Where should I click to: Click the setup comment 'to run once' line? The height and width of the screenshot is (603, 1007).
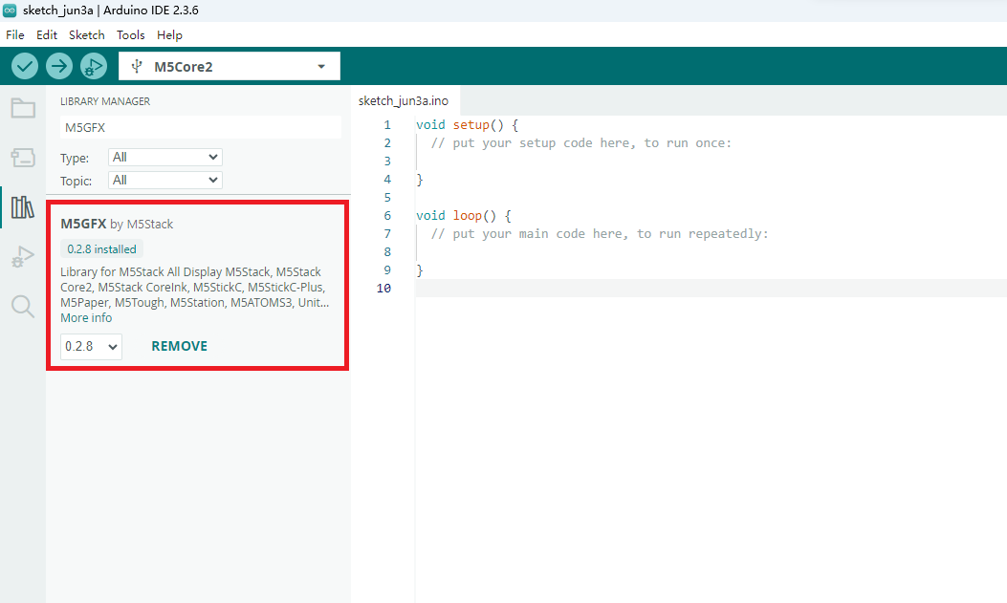coord(581,143)
